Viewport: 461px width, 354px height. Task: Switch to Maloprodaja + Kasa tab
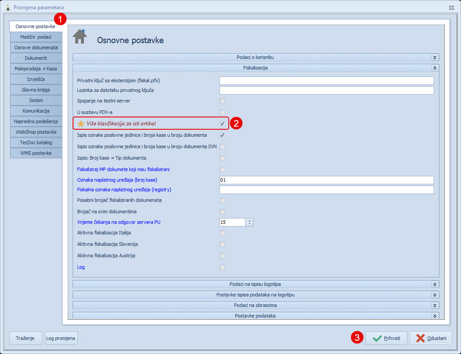[36, 69]
